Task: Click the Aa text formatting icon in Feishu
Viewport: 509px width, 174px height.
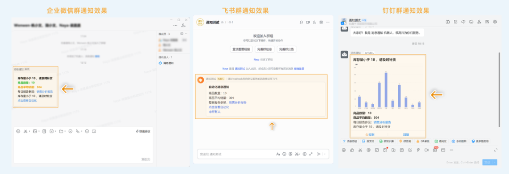Action: coord(278,154)
